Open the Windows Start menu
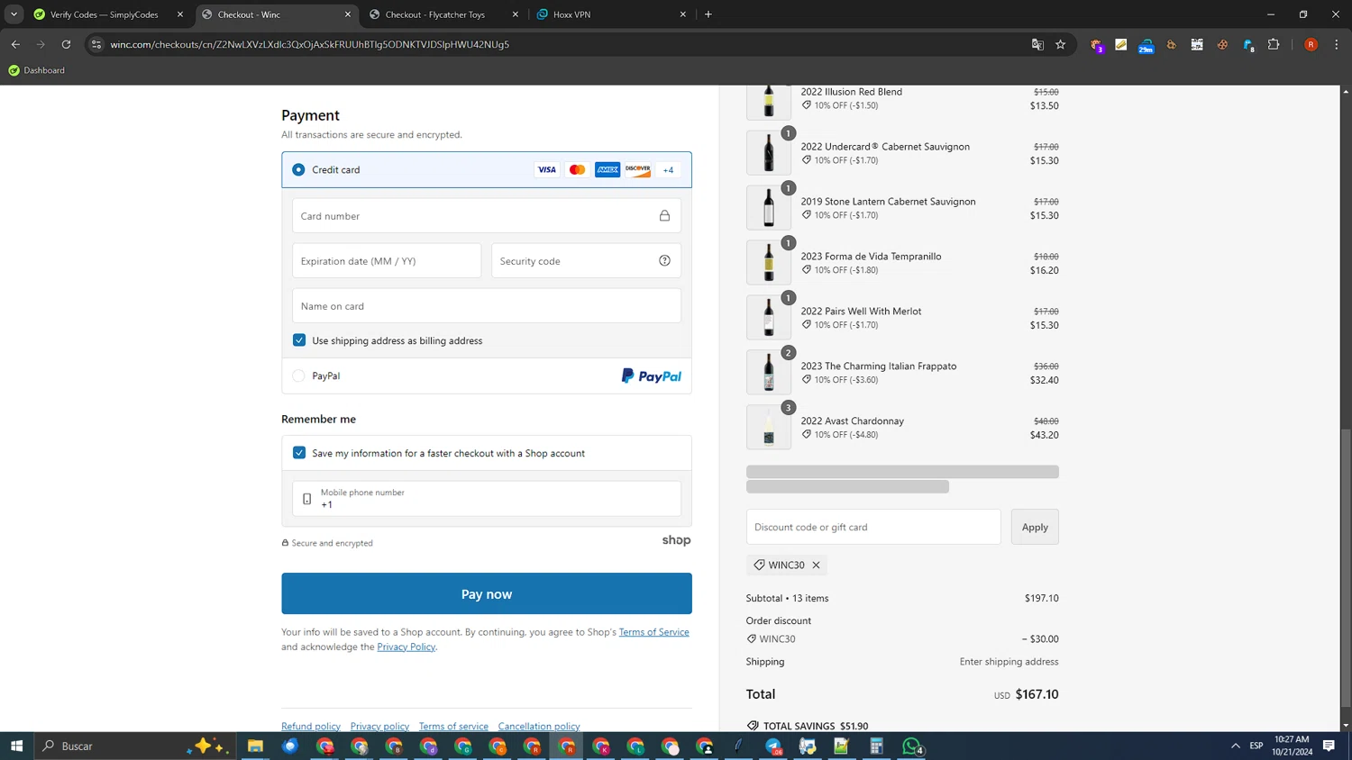The image size is (1352, 760). (x=16, y=746)
